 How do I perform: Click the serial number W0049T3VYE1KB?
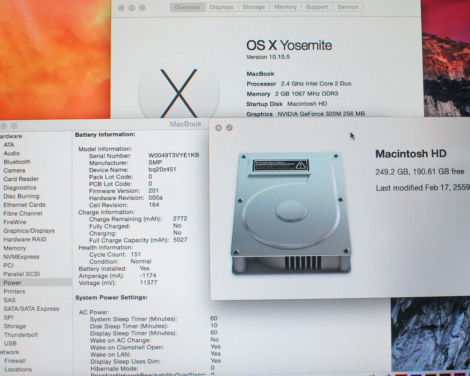173,155
